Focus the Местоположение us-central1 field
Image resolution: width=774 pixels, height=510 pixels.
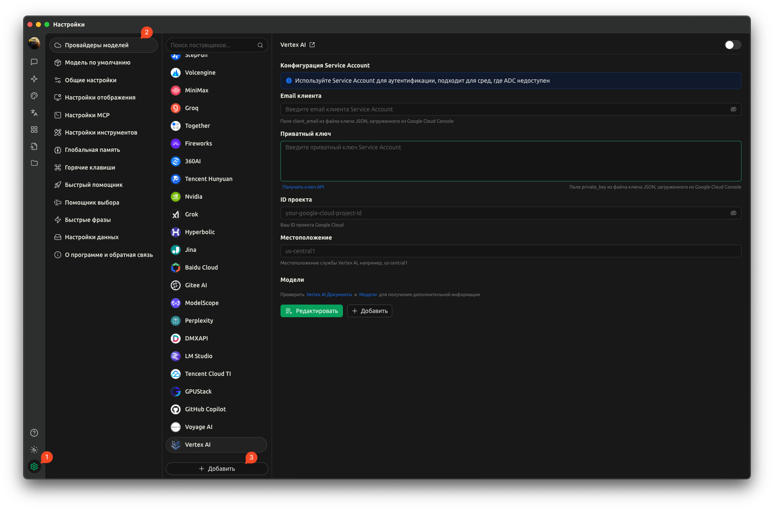tap(510, 251)
